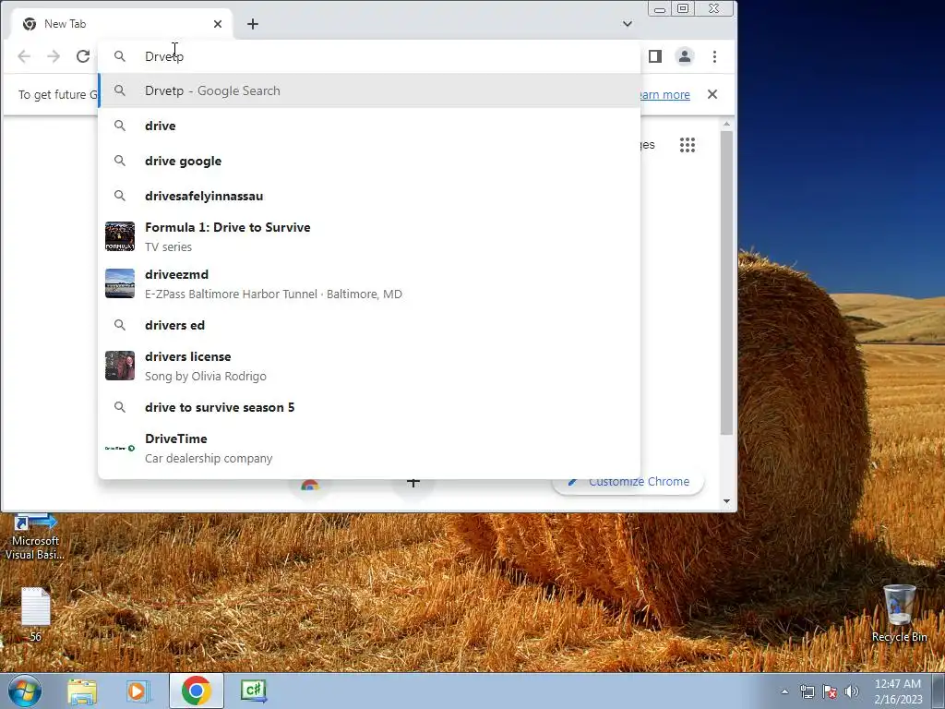Expand the tab search chevron

(x=628, y=24)
